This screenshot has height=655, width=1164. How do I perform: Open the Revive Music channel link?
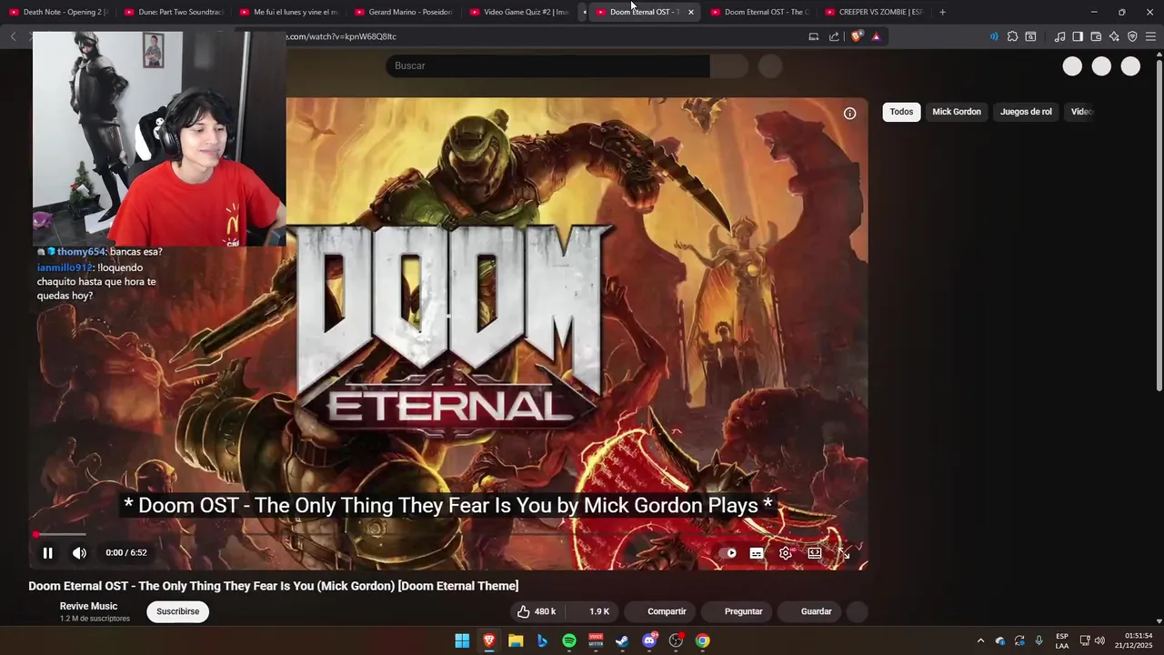[x=88, y=606]
